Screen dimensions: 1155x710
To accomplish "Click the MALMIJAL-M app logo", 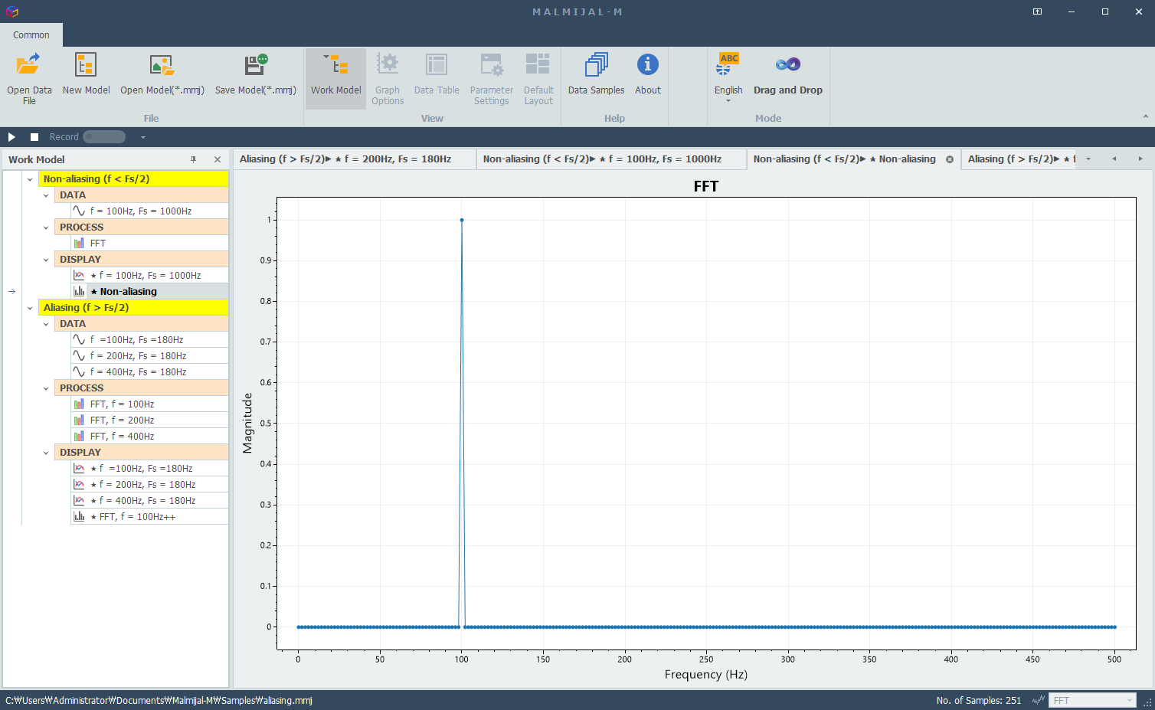I will (11, 11).
